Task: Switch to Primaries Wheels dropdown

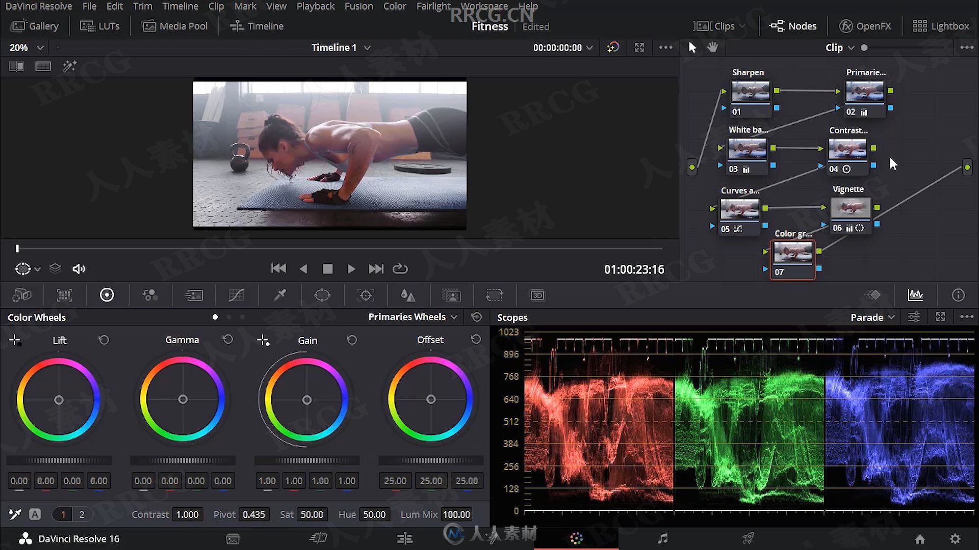Action: point(412,317)
